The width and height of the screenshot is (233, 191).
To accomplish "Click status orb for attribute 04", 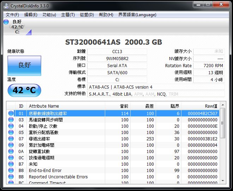I will [x=11, y=126].
